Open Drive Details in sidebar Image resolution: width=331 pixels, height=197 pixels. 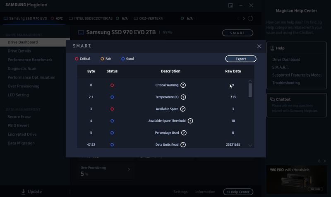tap(19, 51)
